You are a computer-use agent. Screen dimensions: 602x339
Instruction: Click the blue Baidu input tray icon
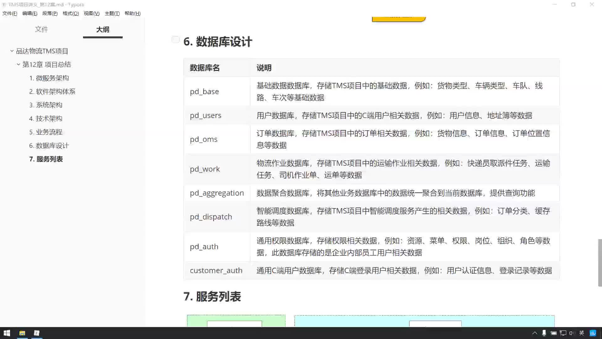593,333
